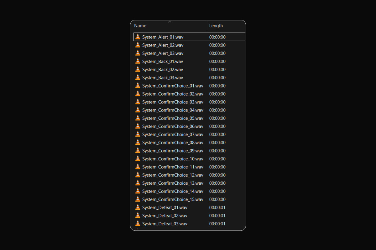Viewport: 376px width, 250px height.
Task: Select the file System_Alert_02.wav
Action: click(x=163, y=45)
